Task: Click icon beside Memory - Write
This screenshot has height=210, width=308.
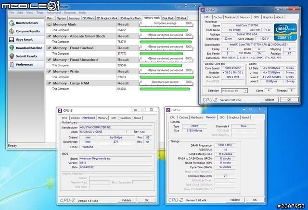Action: coord(50,71)
